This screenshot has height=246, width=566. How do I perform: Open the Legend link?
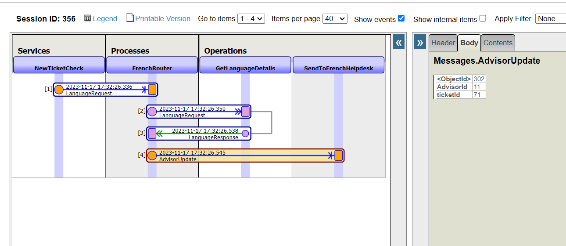pyautogui.click(x=105, y=18)
